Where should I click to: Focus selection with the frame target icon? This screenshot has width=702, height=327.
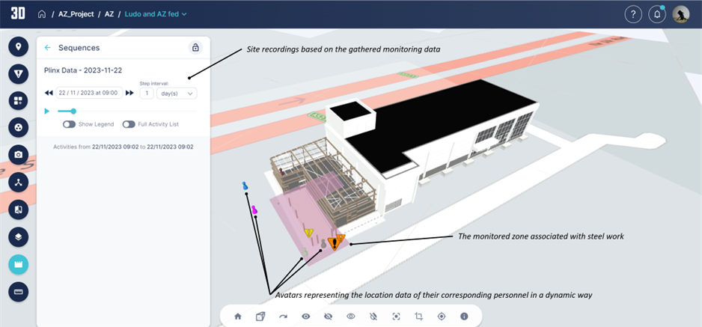pos(396,317)
